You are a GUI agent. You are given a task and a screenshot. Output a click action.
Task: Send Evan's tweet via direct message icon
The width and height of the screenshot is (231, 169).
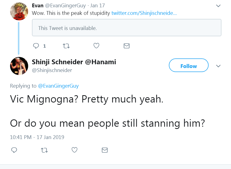tap(127, 46)
